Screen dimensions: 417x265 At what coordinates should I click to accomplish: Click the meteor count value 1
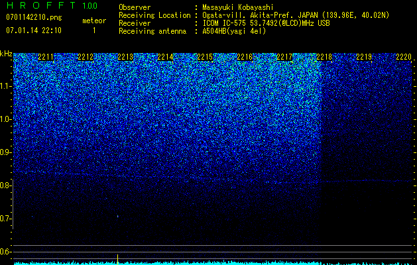94,30
